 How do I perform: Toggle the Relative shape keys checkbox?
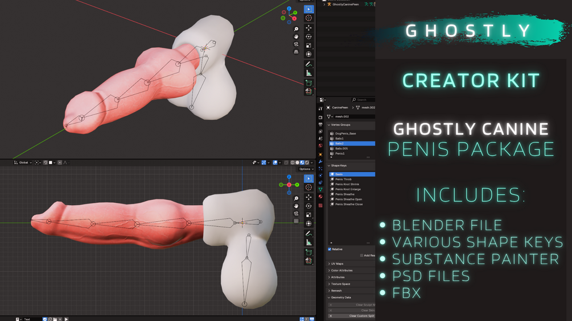point(330,249)
